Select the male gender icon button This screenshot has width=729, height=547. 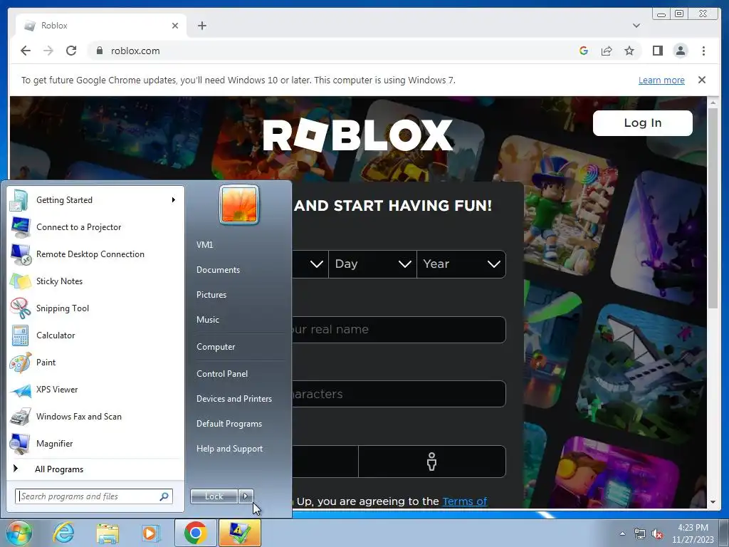[x=432, y=462]
